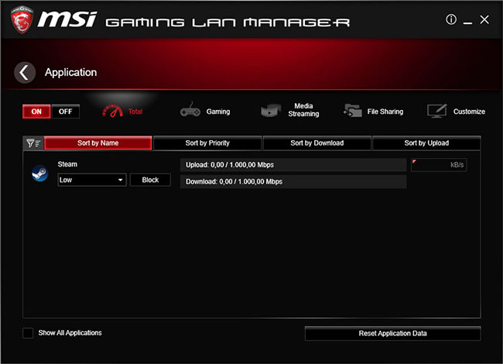Block the Steam application
Viewport: 503px width, 364px height.
click(150, 180)
